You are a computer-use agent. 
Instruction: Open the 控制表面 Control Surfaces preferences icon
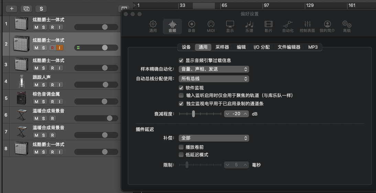[x=307, y=26]
